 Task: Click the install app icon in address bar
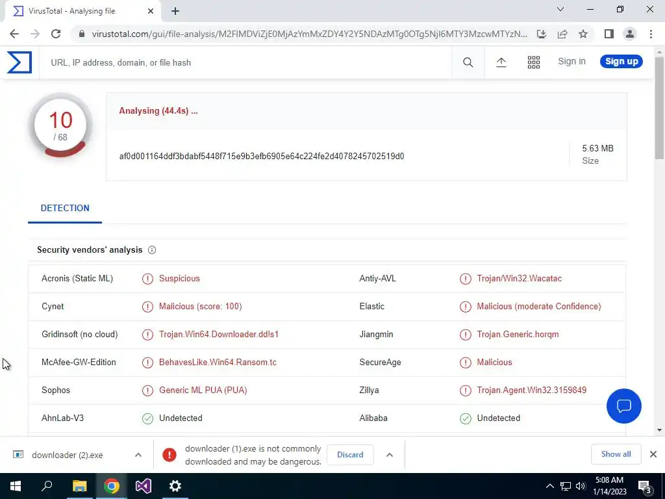(x=541, y=34)
